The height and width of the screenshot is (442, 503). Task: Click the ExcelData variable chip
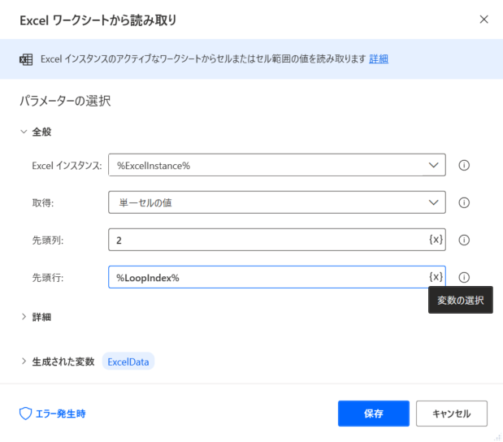click(128, 362)
